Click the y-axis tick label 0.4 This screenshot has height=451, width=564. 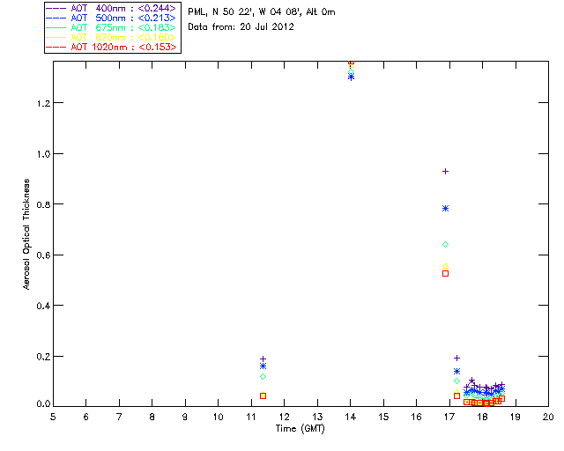43,307
